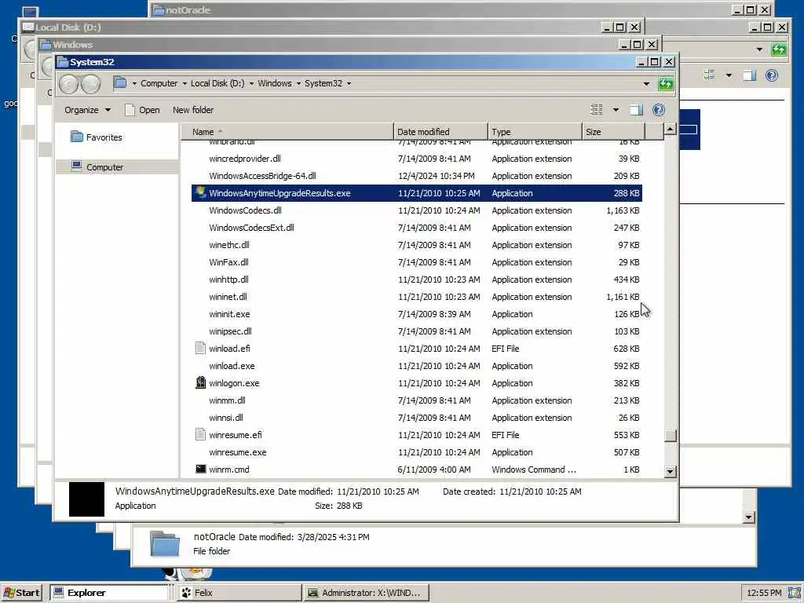Open the view options dropdown arrow in System32
Screen dimensions: 804x603
coord(616,110)
